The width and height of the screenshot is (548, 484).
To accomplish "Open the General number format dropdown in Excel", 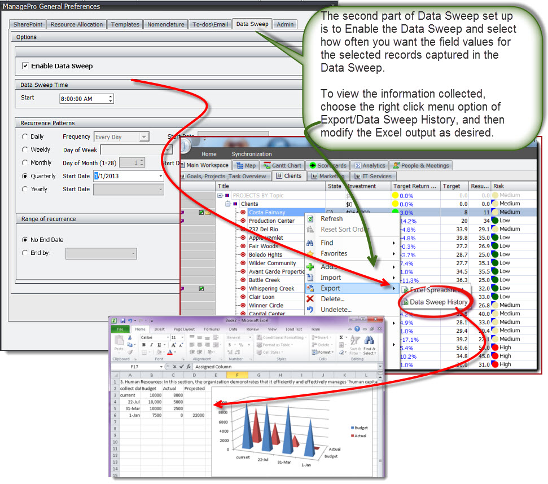I will (x=249, y=337).
